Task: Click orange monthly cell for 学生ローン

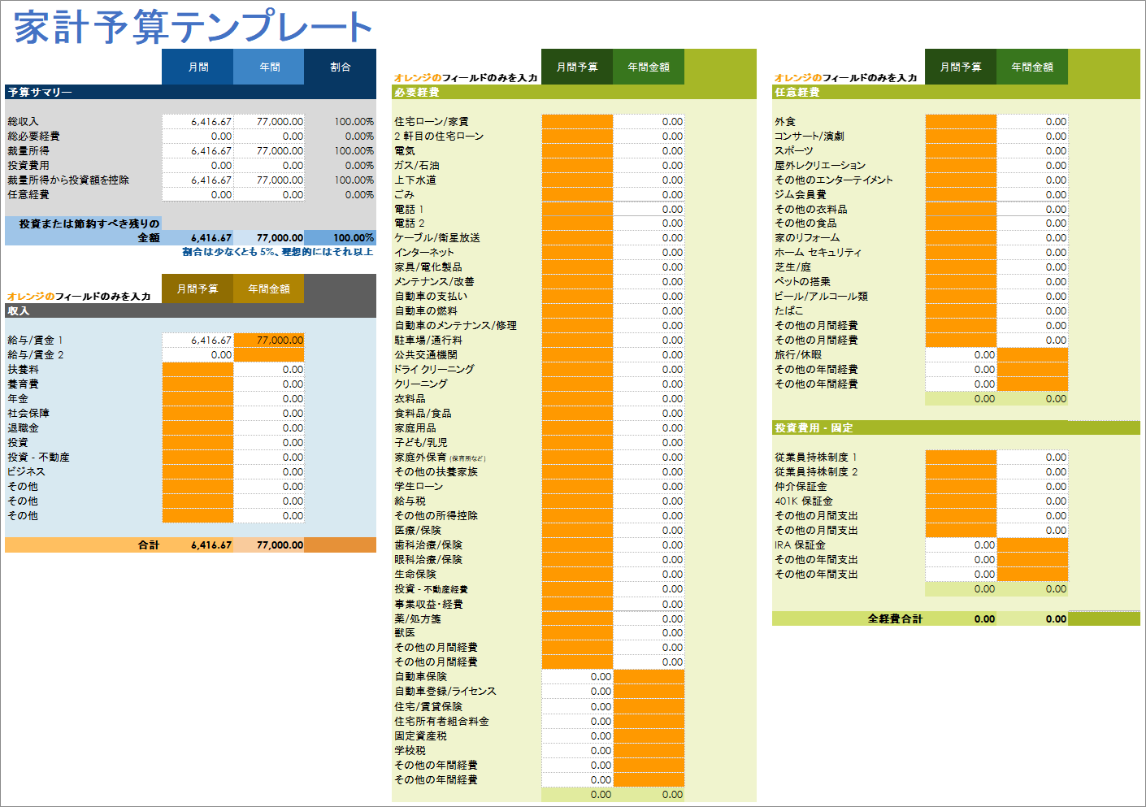Action: point(577,486)
